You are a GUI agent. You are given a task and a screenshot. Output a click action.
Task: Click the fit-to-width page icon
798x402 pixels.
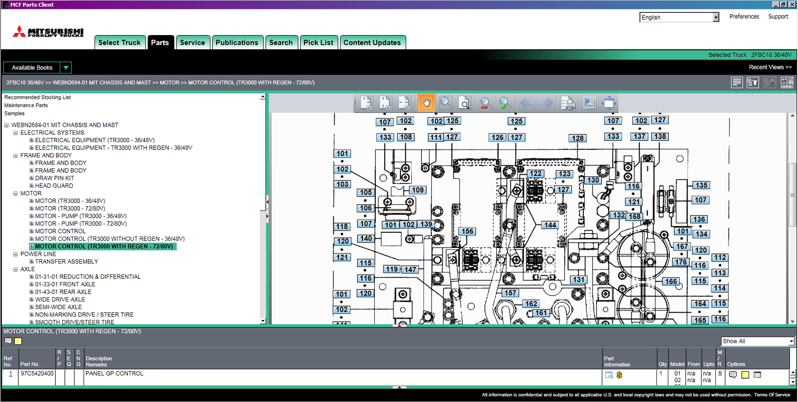click(404, 103)
